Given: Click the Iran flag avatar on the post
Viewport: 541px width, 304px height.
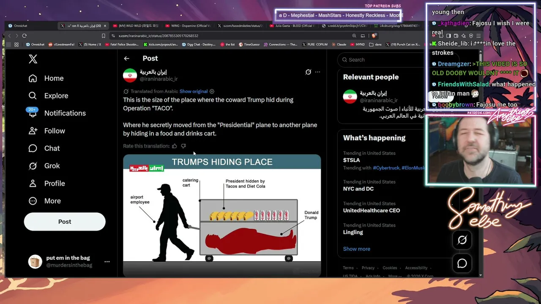Looking at the screenshot, I should [x=130, y=75].
